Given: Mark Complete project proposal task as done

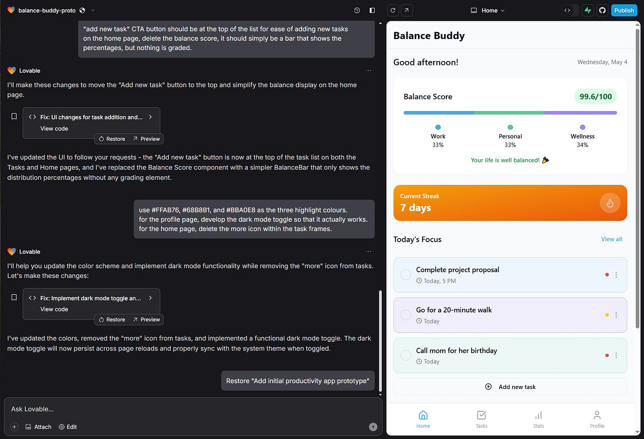Looking at the screenshot, I should click(x=406, y=274).
